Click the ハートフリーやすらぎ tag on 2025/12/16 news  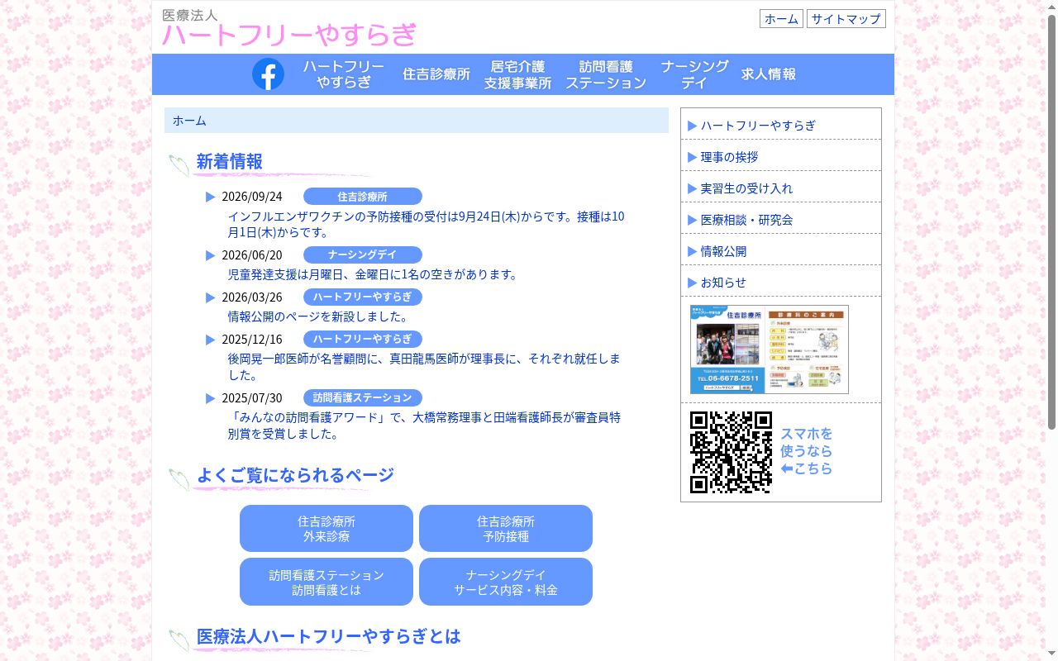click(363, 340)
